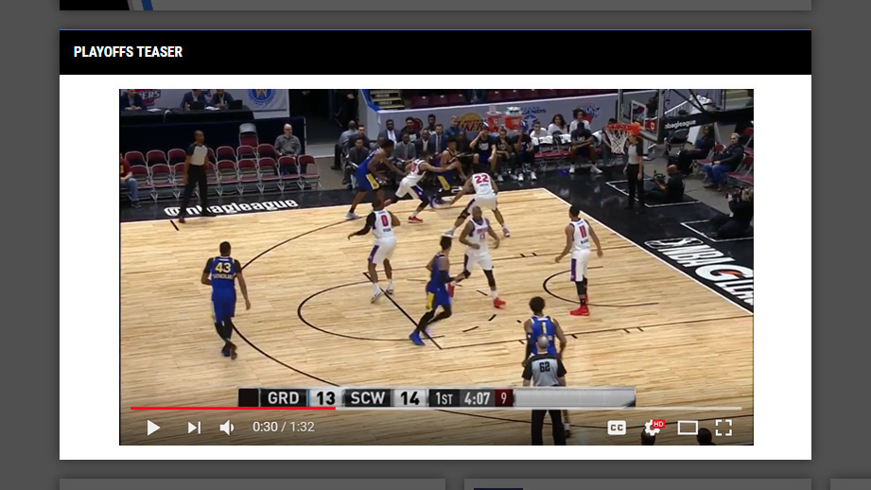The image size is (871, 490).
Task: Enter fullscreen mode
Action: [723, 428]
